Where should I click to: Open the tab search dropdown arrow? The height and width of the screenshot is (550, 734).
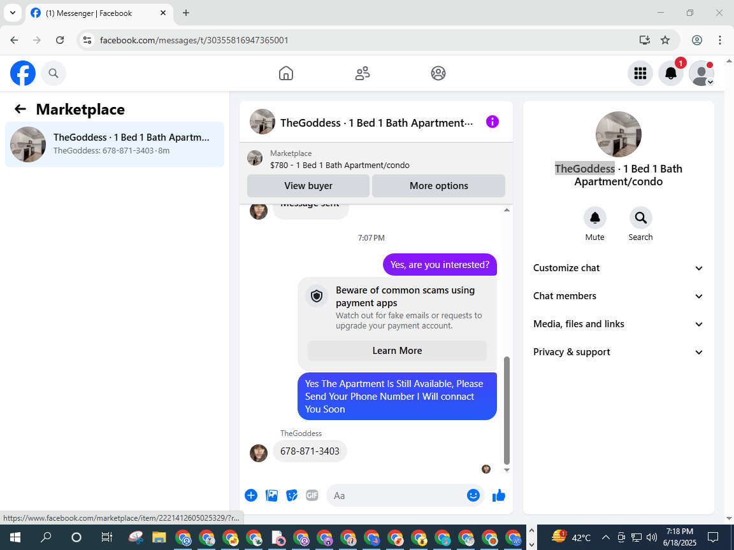(13, 13)
